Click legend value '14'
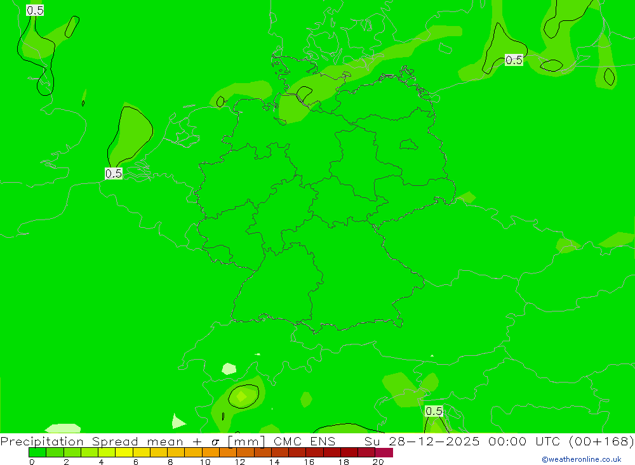Viewport: 635px width, 465px height. click(274, 462)
